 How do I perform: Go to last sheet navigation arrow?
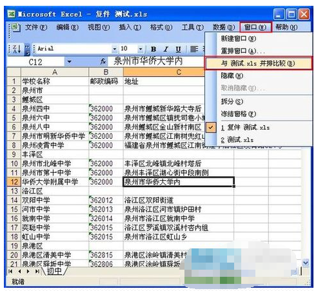[37, 272]
